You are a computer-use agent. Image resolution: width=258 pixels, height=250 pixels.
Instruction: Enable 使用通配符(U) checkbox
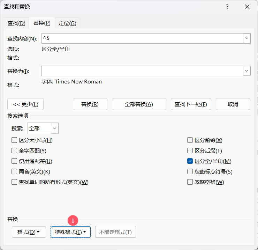14,161
